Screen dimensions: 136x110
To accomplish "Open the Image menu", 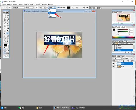I will click(15, 4).
